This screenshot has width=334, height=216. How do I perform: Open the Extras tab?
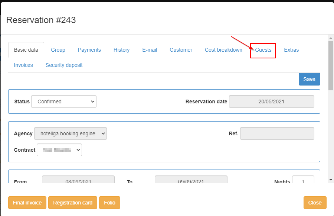pos(291,50)
